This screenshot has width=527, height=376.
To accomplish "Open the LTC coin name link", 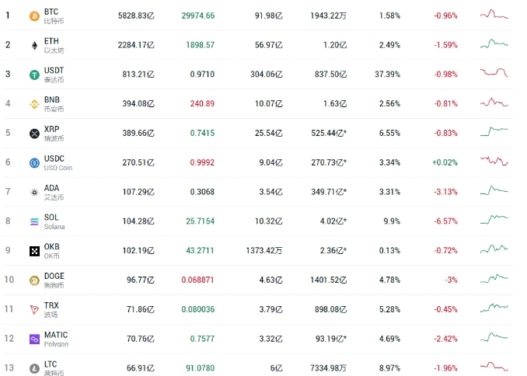I will coord(51,364).
